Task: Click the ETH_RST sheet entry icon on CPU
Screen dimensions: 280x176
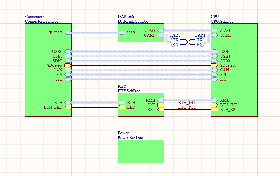Action: [214, 110]
